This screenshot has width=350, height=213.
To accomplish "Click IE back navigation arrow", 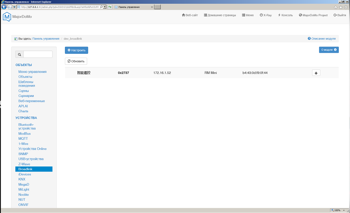I will [4, 7].
